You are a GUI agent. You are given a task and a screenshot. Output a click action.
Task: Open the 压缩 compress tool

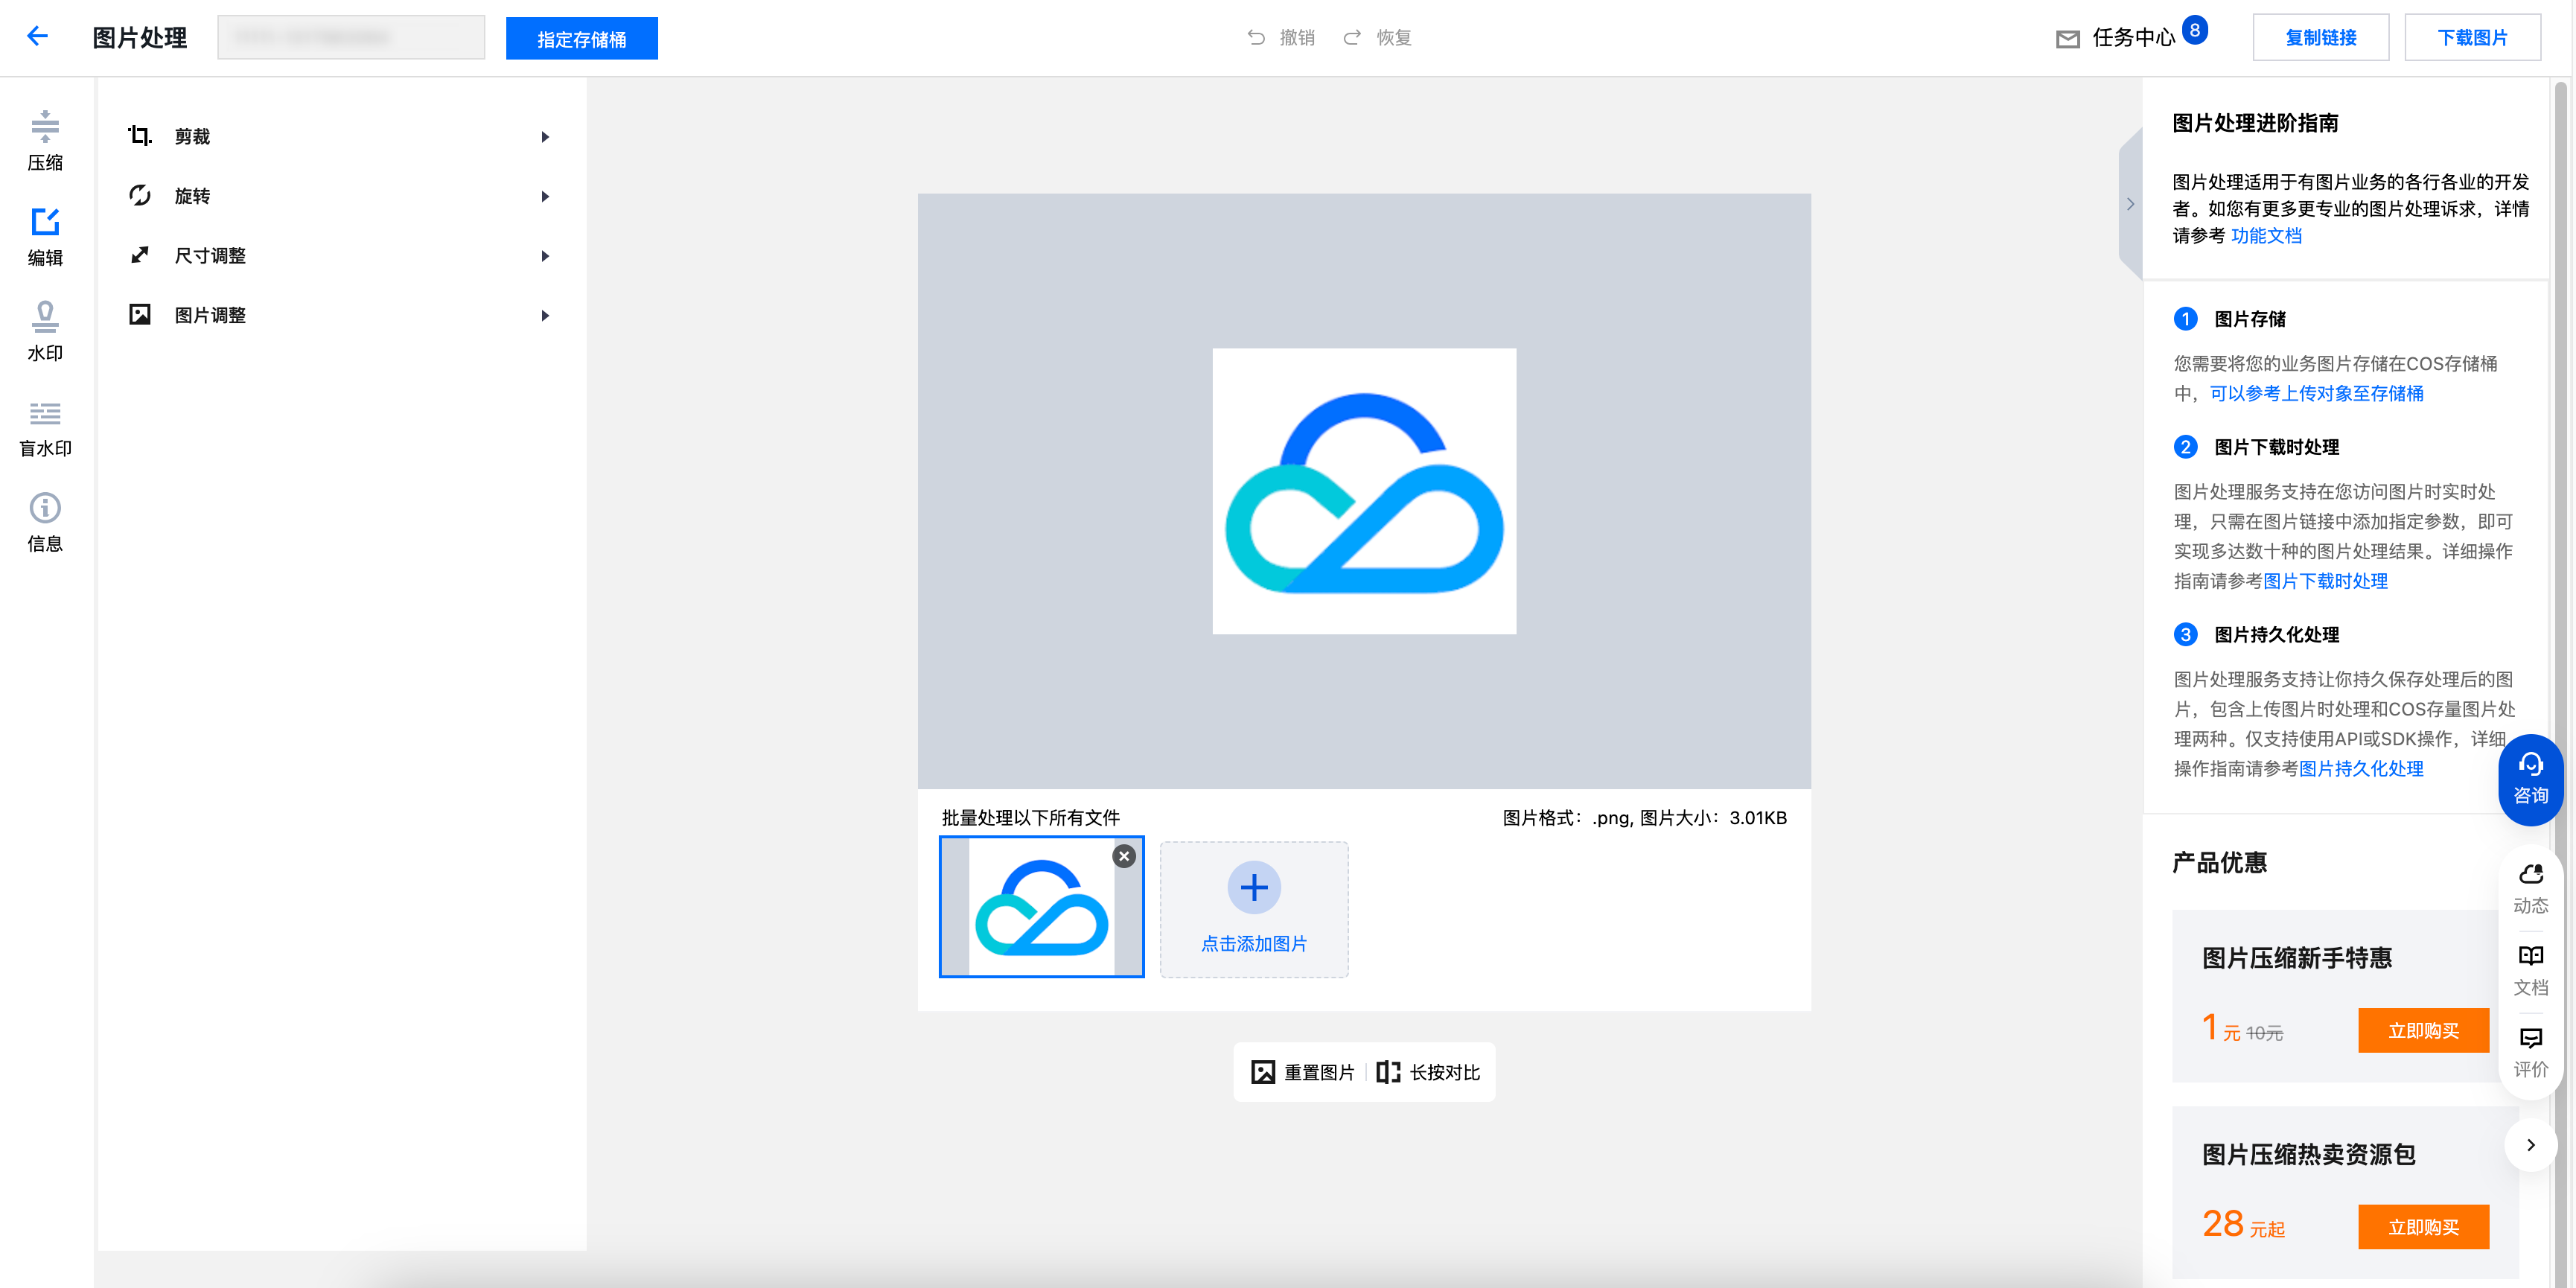[45, 141]
